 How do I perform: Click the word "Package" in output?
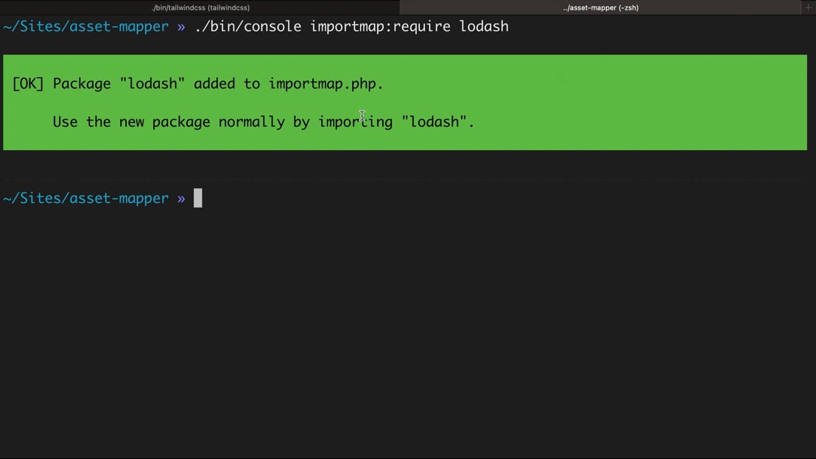[82, 84]
